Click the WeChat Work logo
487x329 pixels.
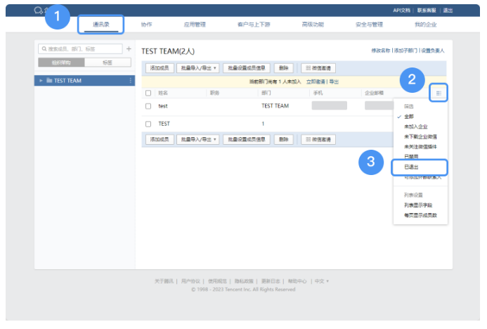tap(38, 10)
